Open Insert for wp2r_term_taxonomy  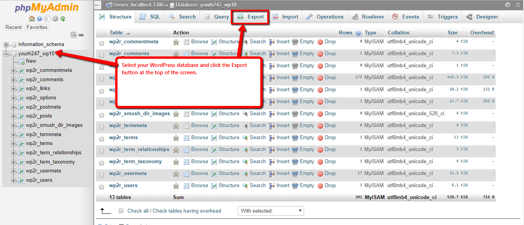tap(279, 162)
